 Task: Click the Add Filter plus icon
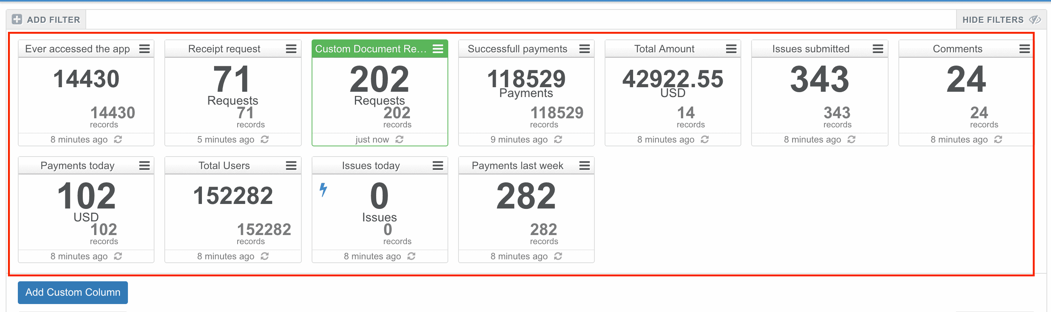[x=17, y=19]
